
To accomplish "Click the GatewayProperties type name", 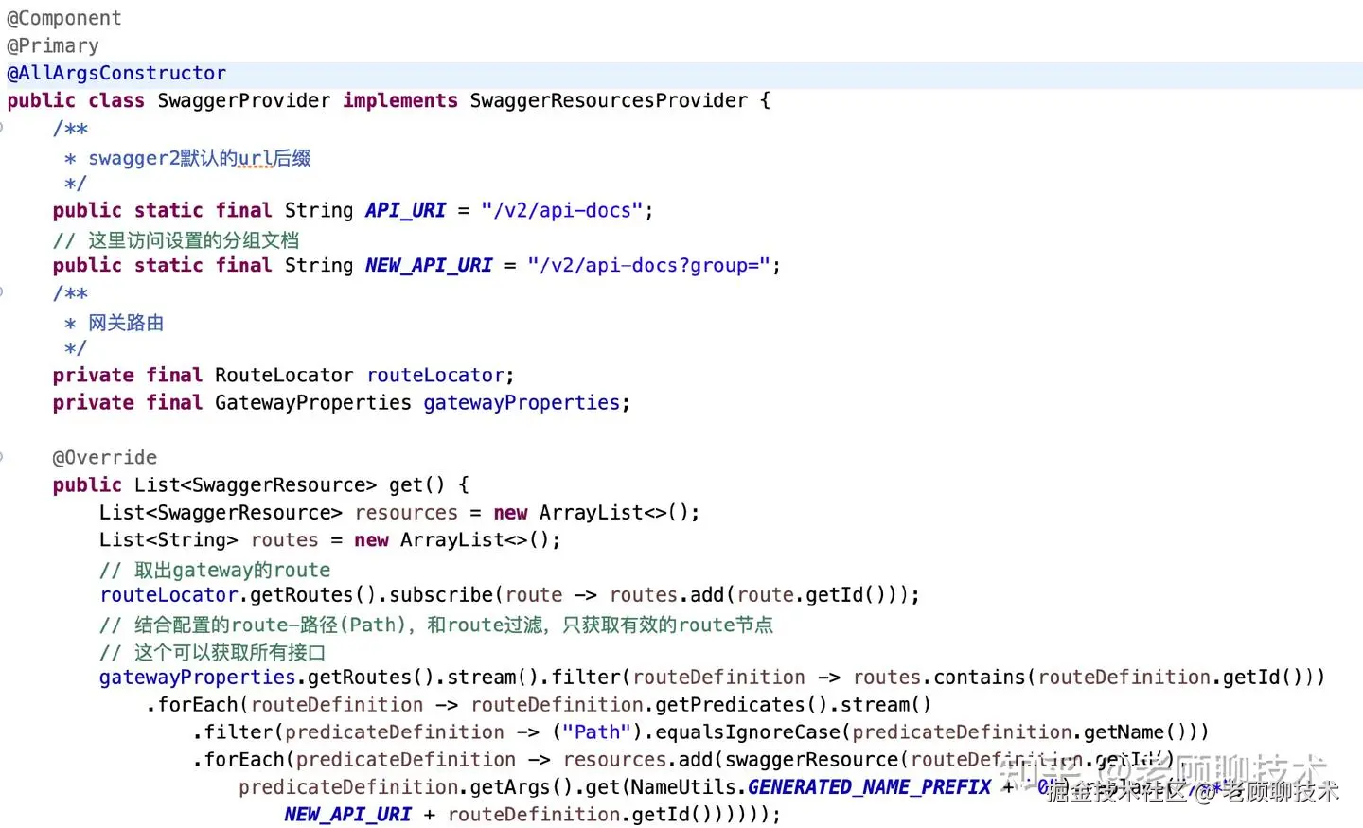I will tap(313, 402).
